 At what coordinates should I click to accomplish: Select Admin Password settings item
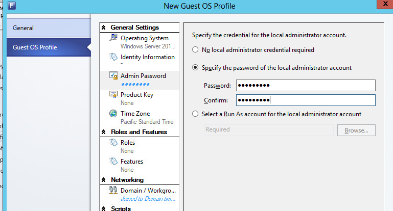(140, 80)
